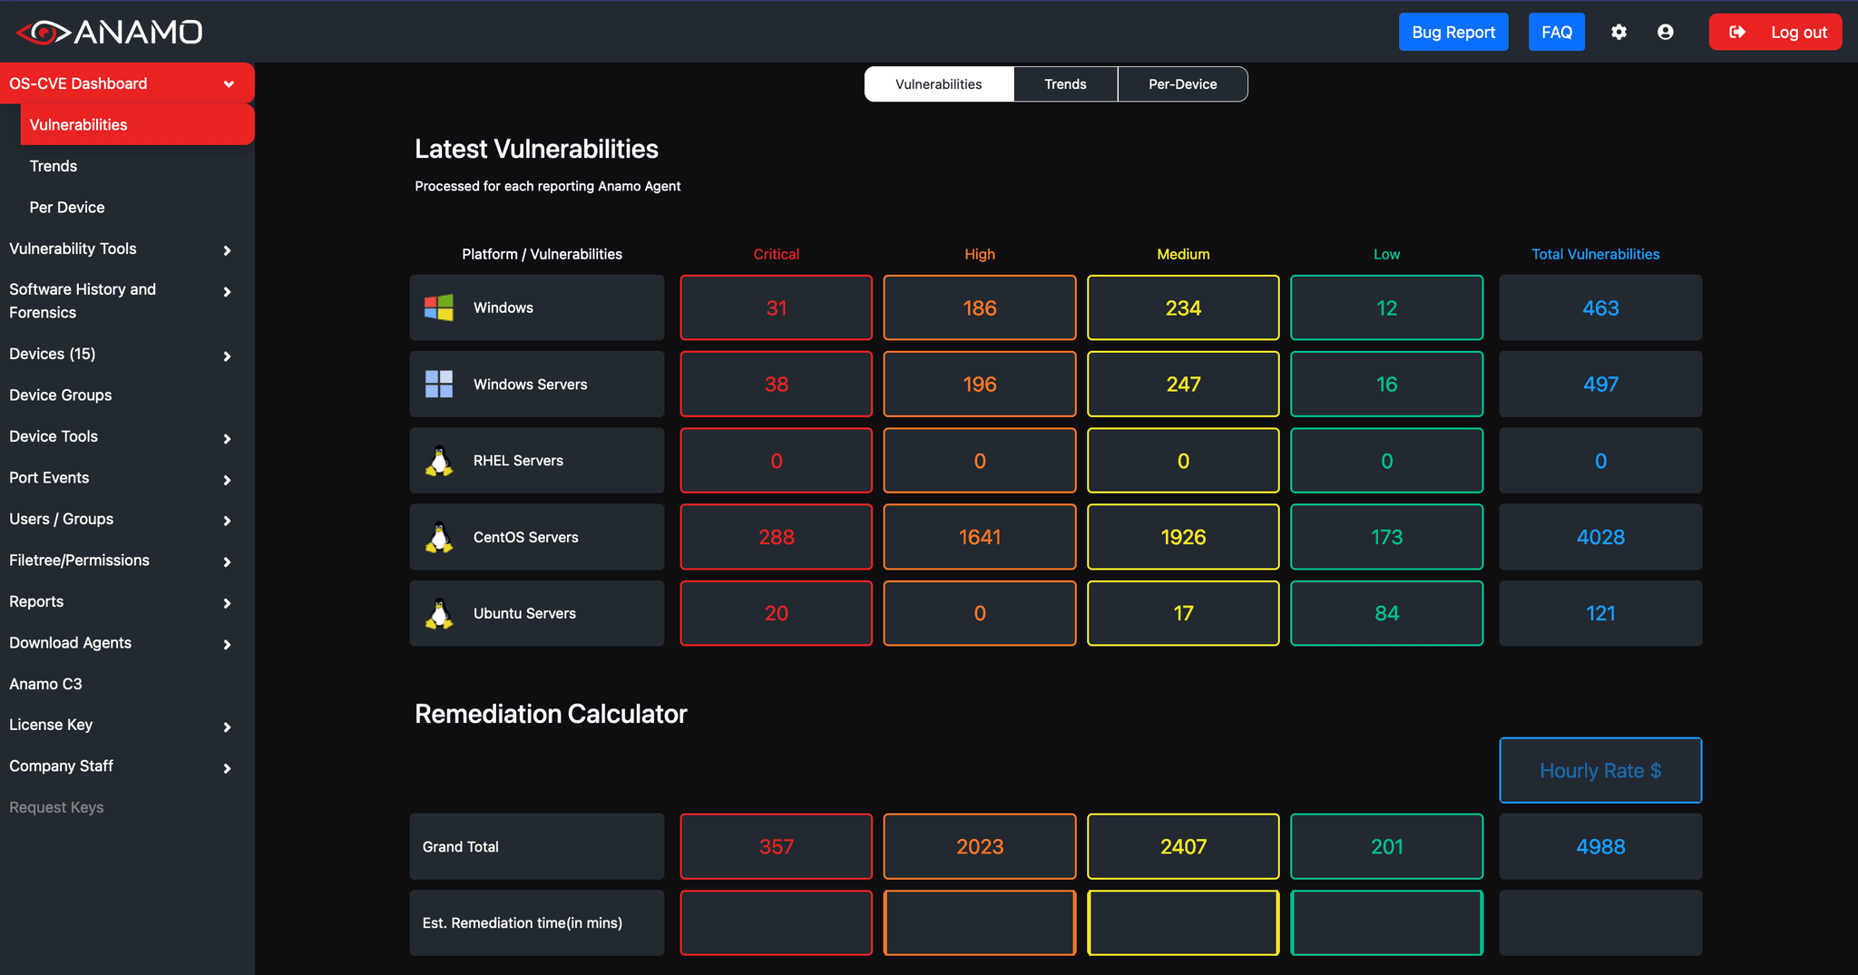Click the Log out button label
This screenshot has width=1858, height=975.
1799,32
